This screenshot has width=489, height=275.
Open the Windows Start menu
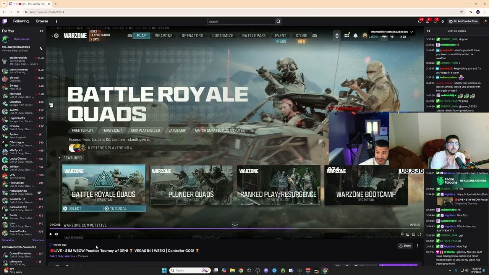tap(164, 270)
